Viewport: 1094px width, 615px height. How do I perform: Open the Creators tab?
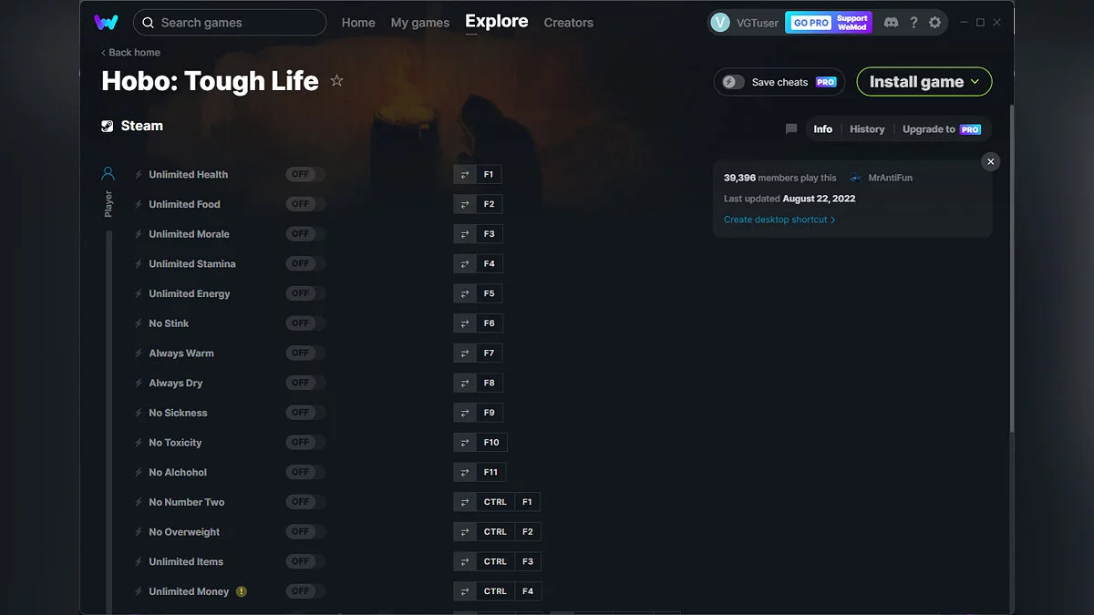(569, 23)
